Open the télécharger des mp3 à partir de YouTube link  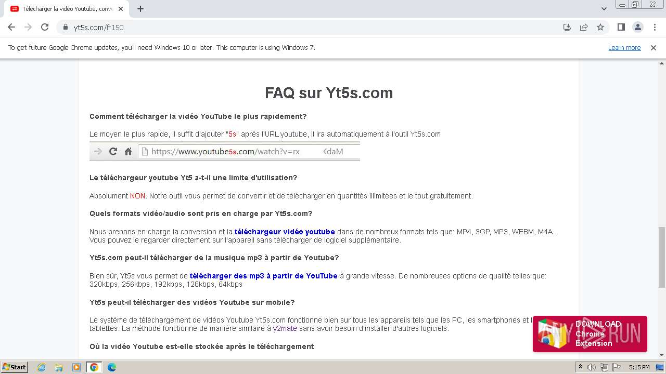[x=264, y=276]
